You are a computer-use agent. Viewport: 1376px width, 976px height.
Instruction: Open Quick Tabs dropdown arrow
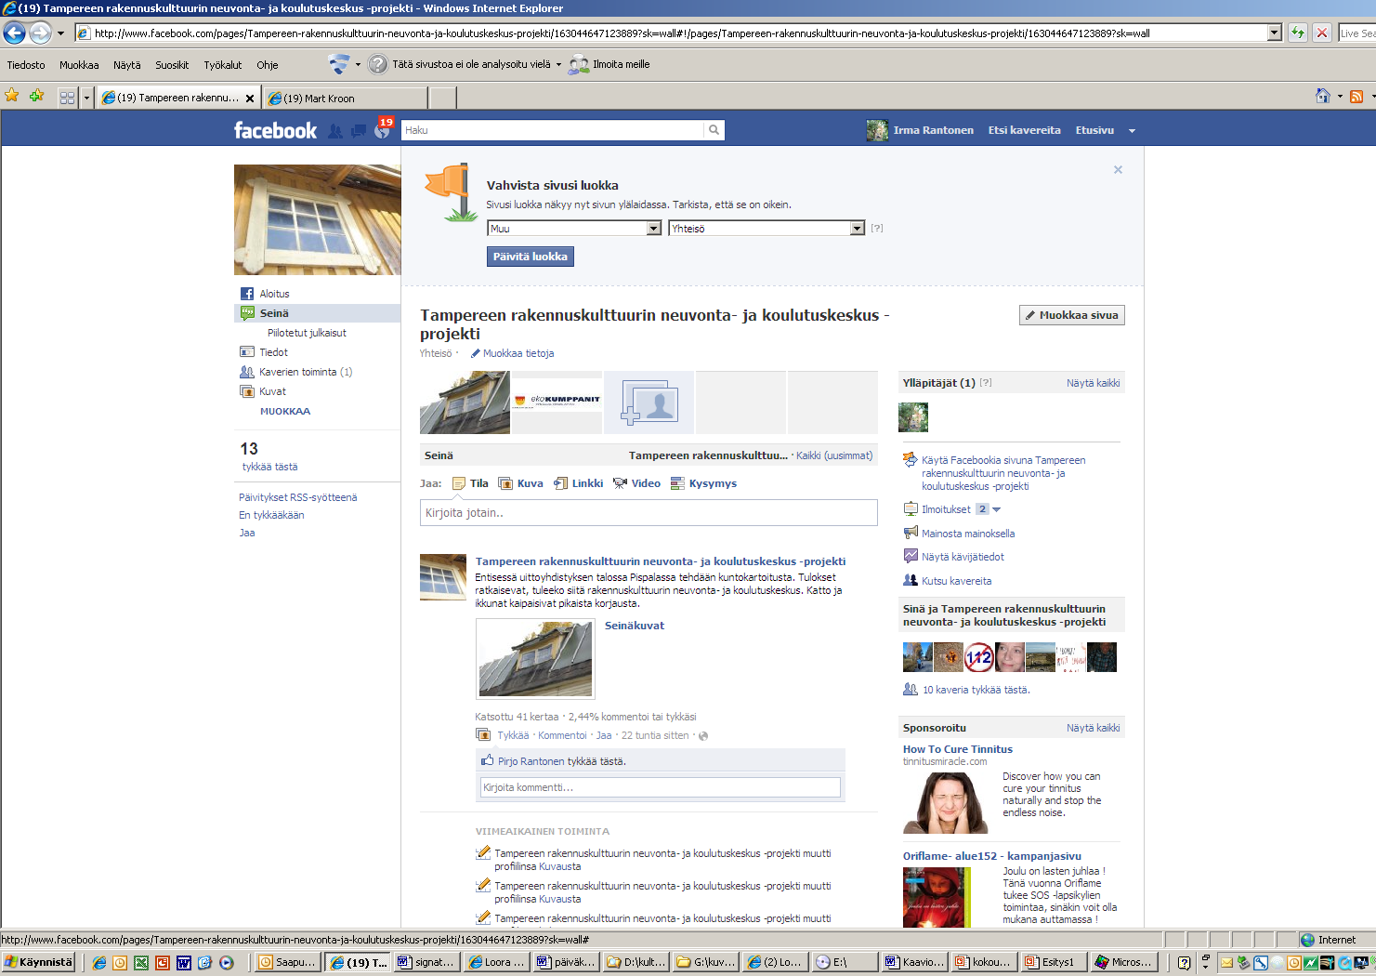[86, 98]
